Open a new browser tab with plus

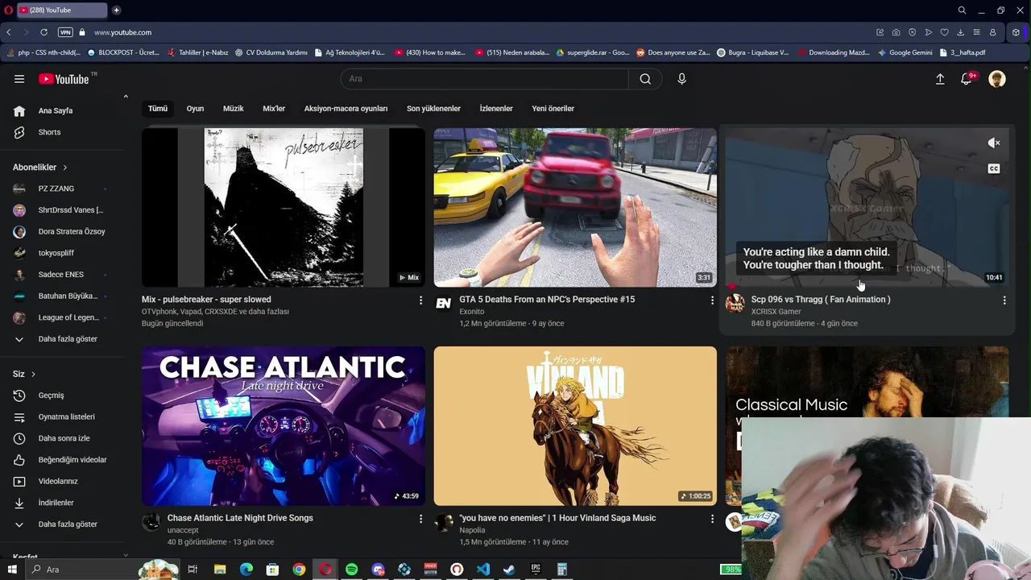116,10
